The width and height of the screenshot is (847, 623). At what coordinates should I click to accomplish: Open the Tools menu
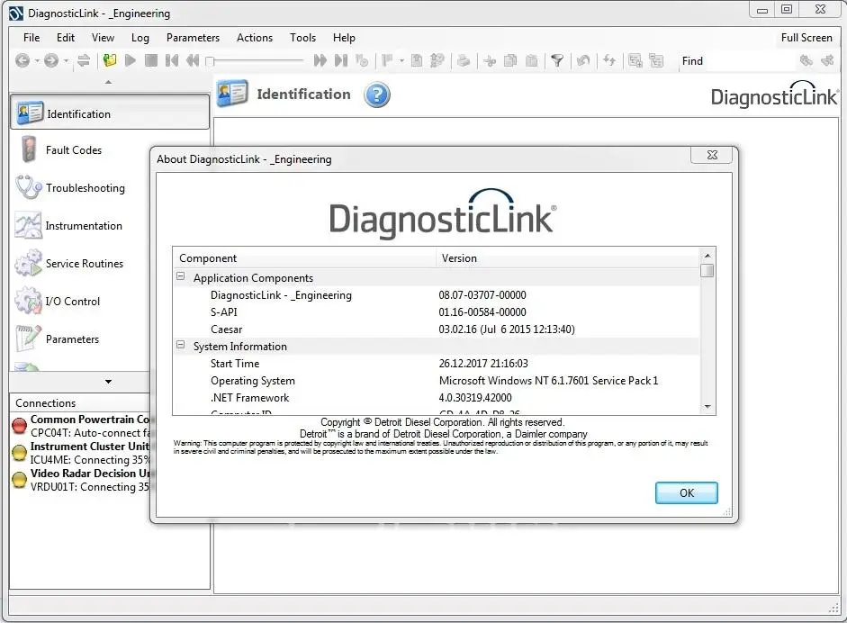tap(302, 38)
